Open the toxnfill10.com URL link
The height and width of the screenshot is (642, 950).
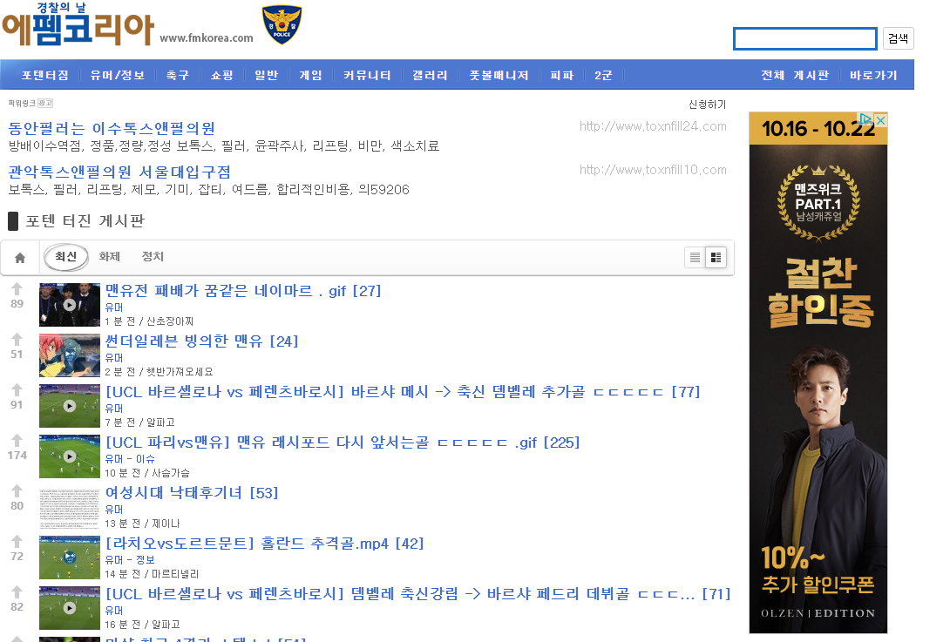pos(653,170)
